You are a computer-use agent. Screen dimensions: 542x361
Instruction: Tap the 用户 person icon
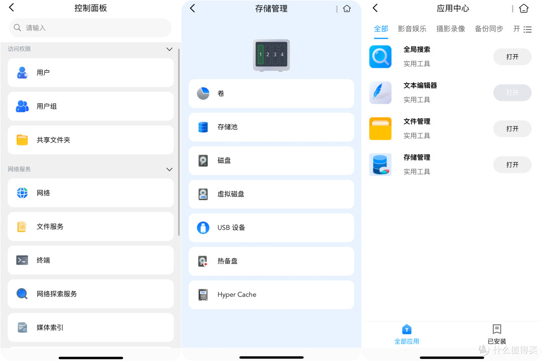pyautogui.click(x=22, y=73)
